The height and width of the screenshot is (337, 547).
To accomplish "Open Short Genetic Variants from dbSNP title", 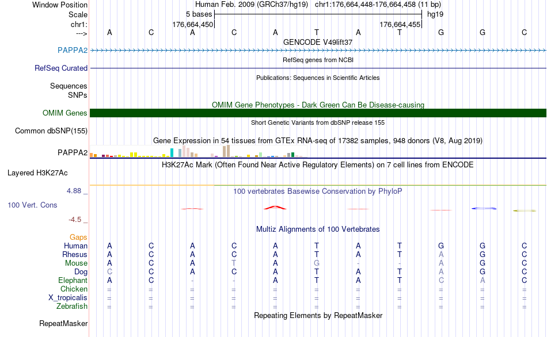I will (318, 122).
